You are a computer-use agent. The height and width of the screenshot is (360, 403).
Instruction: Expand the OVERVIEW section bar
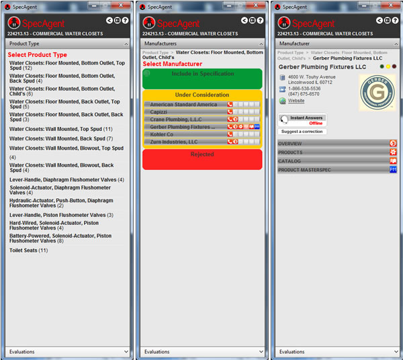pos(337,143)
